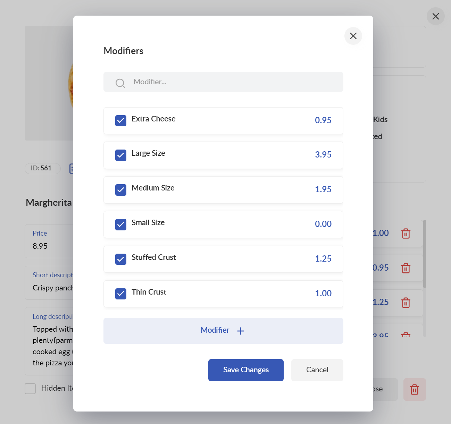451x424 pixels.
Task: Uncheck the Large Size modifier
Action: (x=121, y=155)
